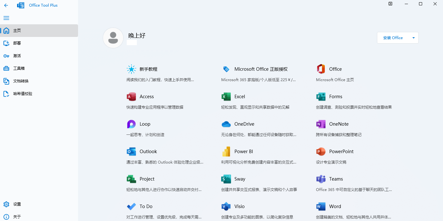Screen dimensions: 443x221
Task: Click the OneNote icon
Action: 321,124
